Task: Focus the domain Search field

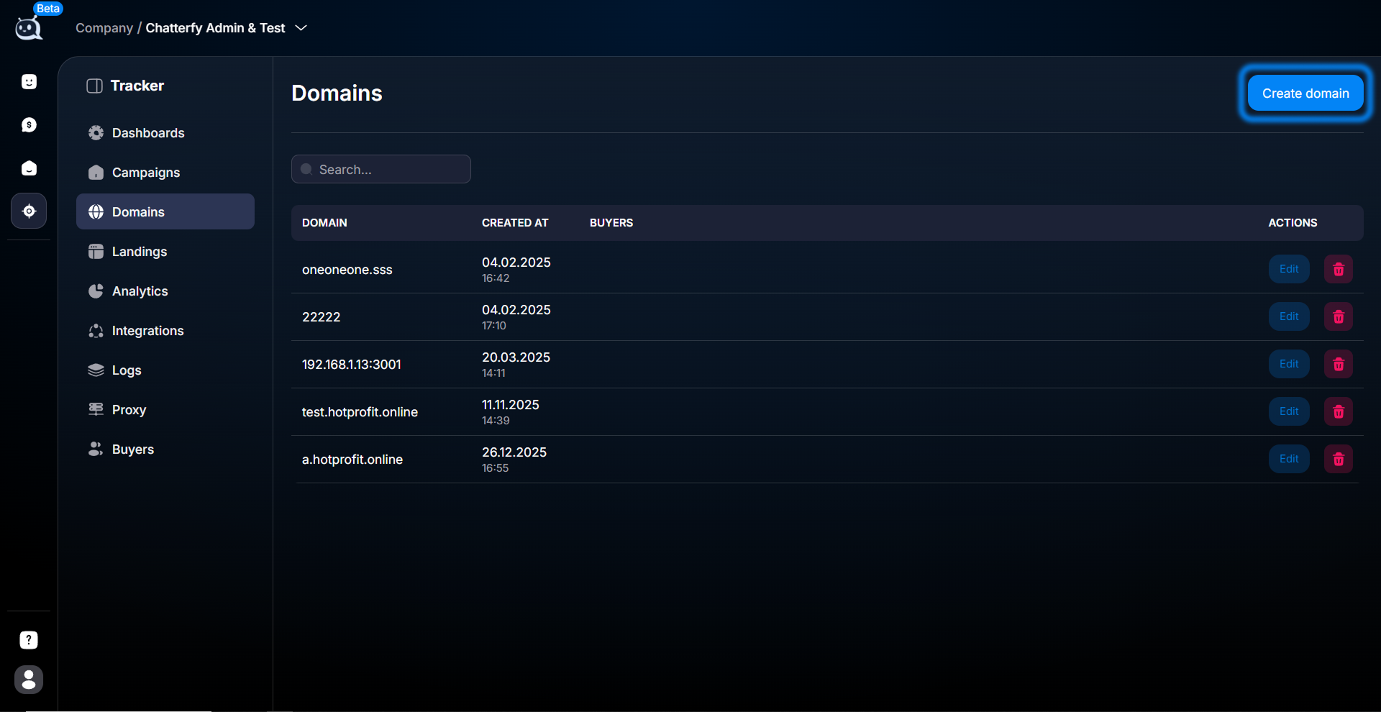Action: (381, 169)
